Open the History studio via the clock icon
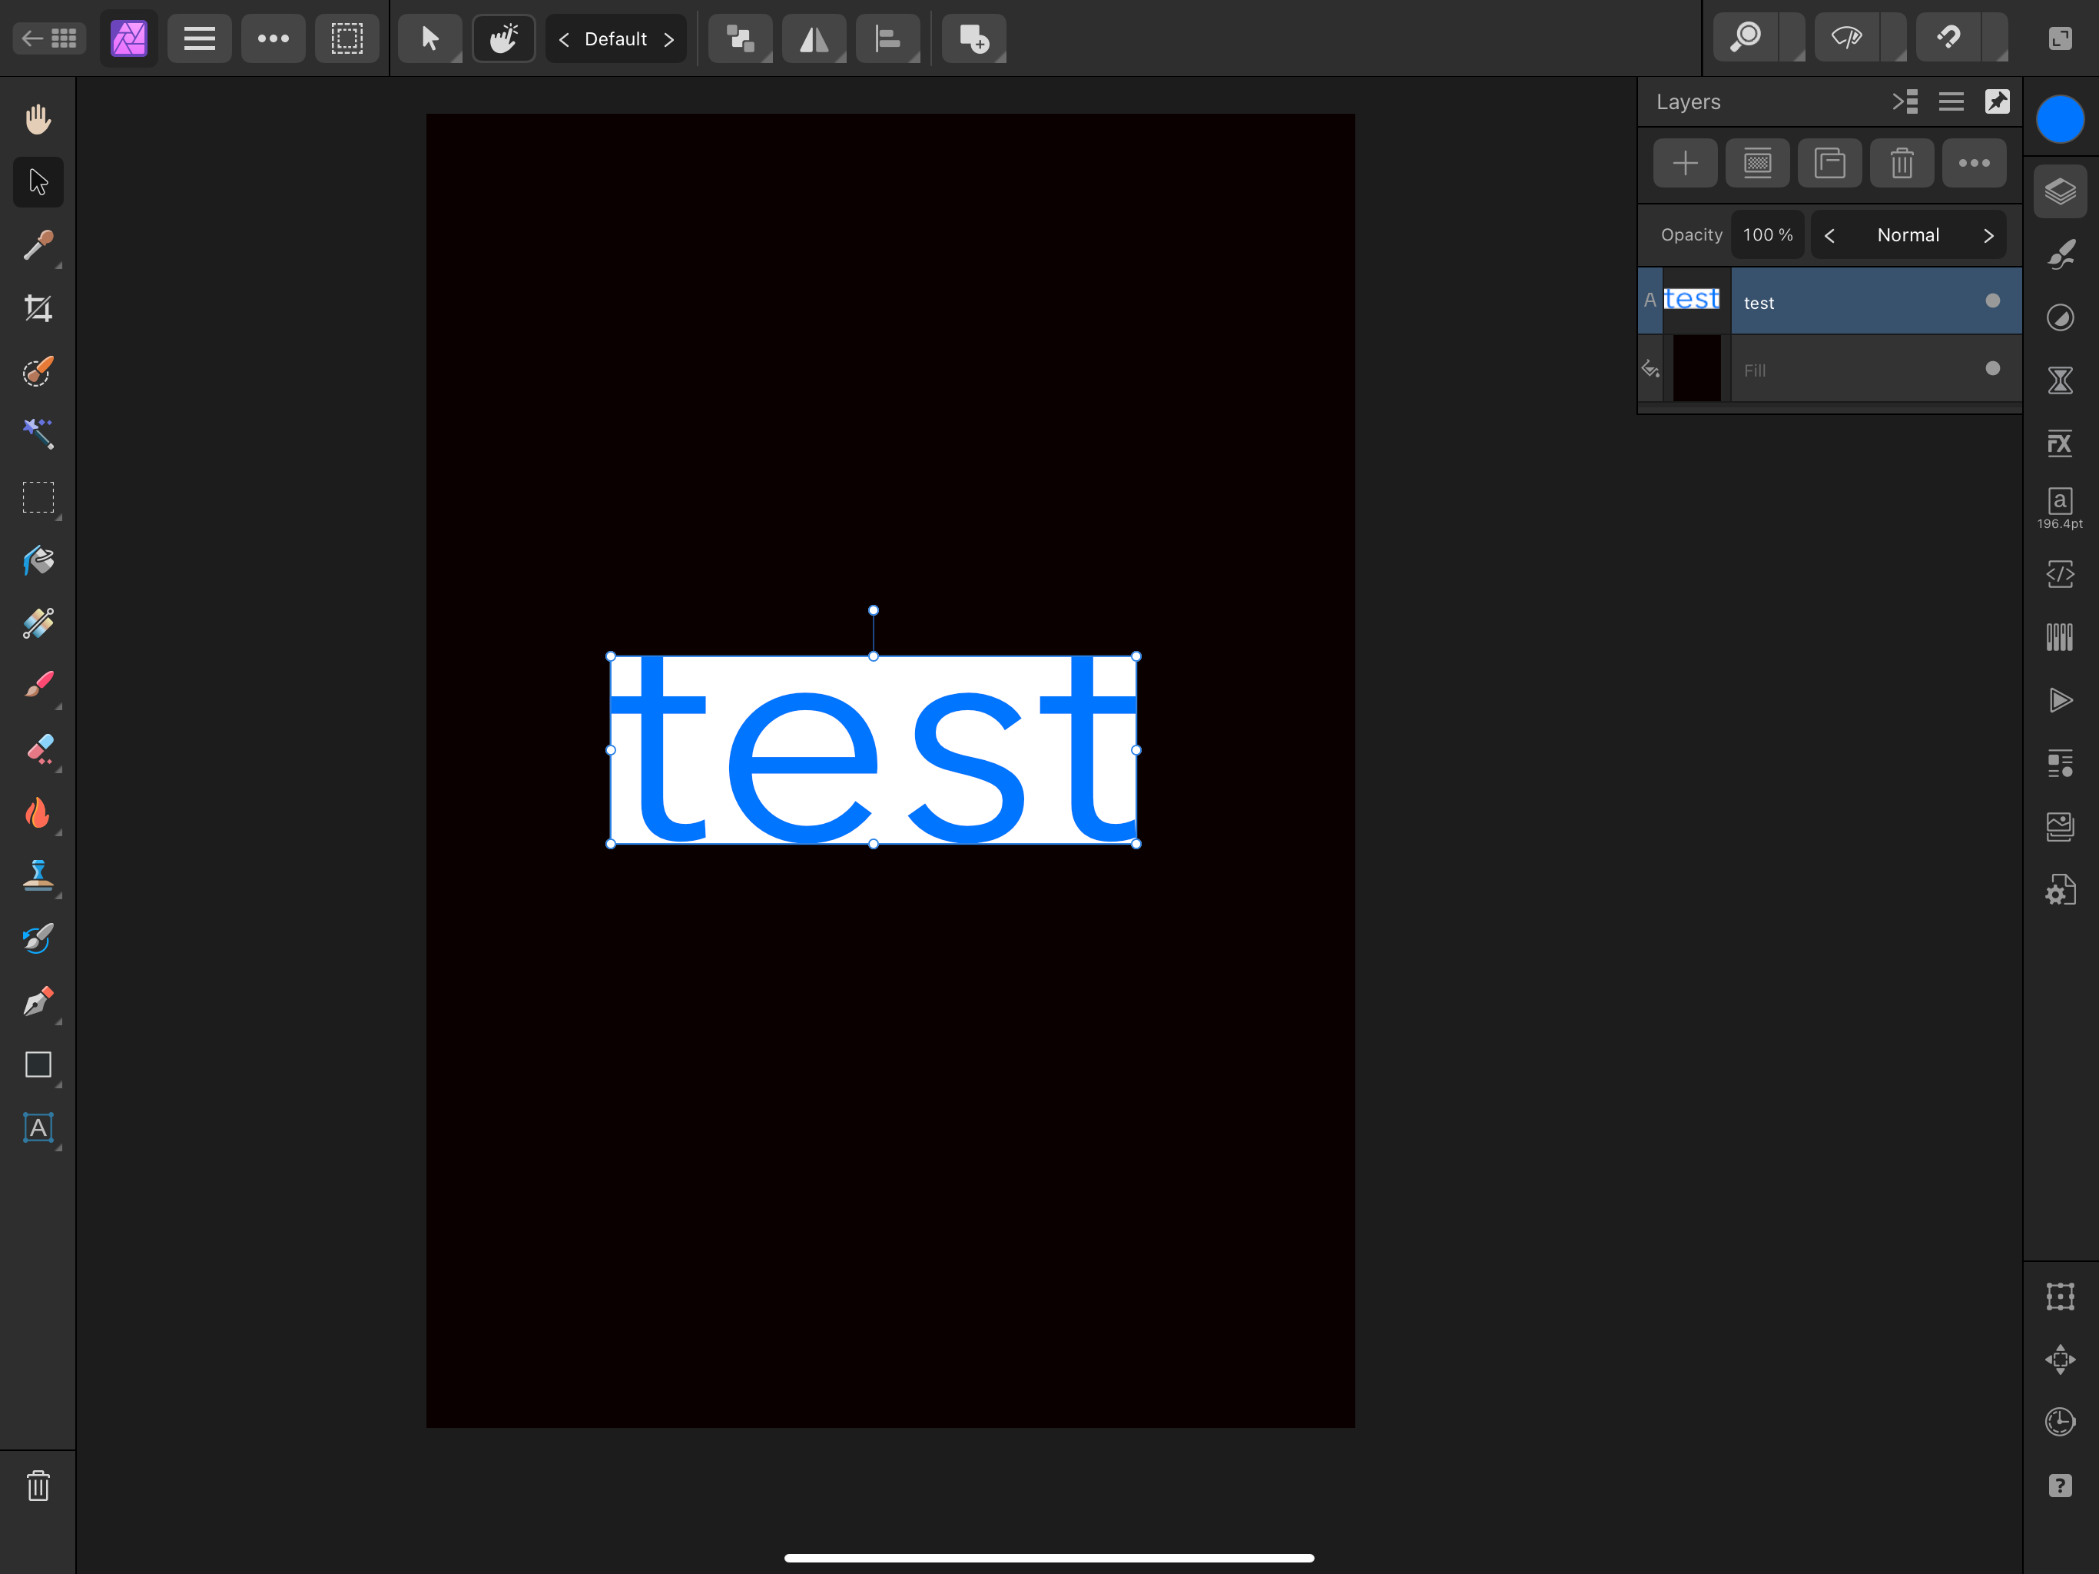Image resolution: width=2099 pixels, height=1574 pixels. [x=2061, y=1421]
